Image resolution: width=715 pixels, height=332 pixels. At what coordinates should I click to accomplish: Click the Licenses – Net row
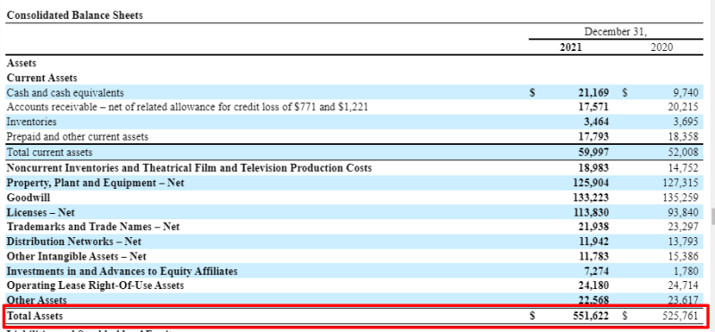point(354,212)
